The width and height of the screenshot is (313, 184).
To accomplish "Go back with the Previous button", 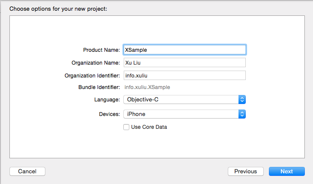I will click(x=246, y=172).
